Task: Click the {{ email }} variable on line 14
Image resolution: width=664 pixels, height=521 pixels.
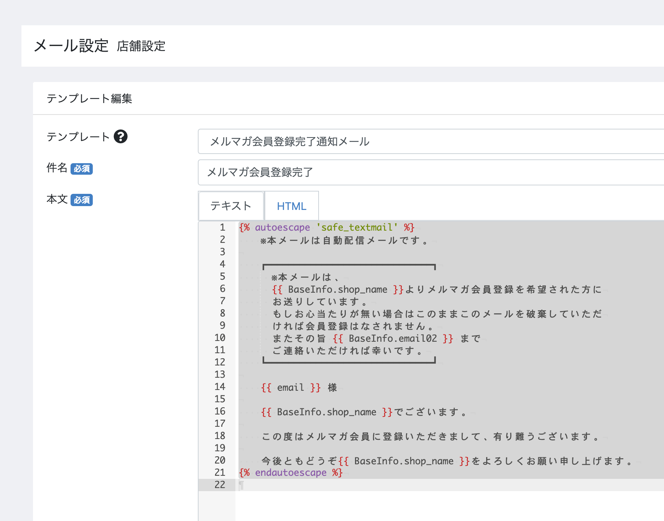Action: coord(291,388)
